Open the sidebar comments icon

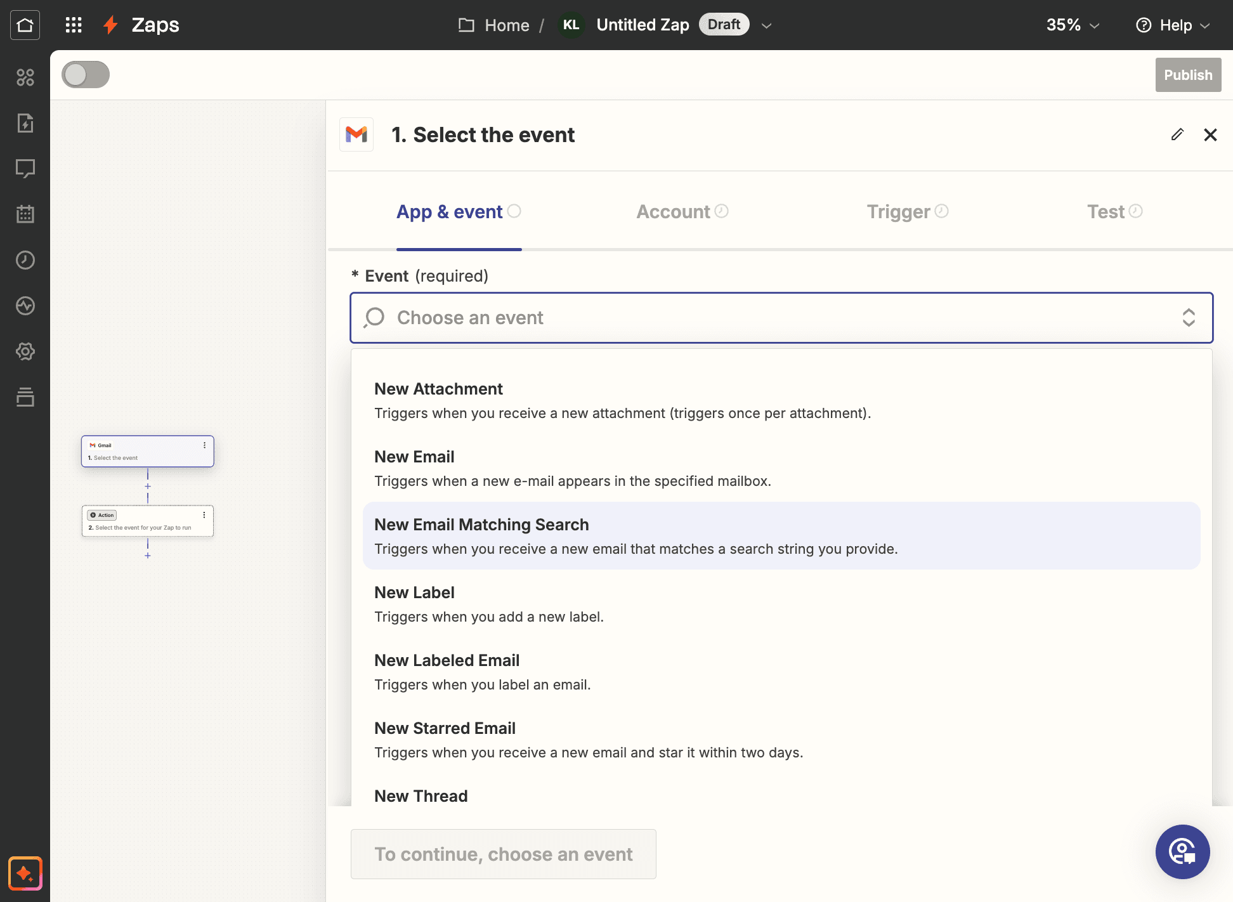coord(25,168)
